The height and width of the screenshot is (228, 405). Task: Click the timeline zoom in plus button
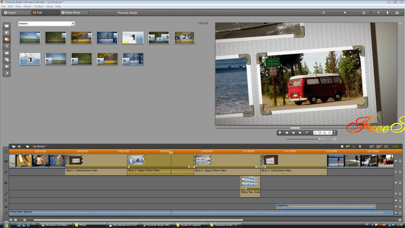coord(11,220)
